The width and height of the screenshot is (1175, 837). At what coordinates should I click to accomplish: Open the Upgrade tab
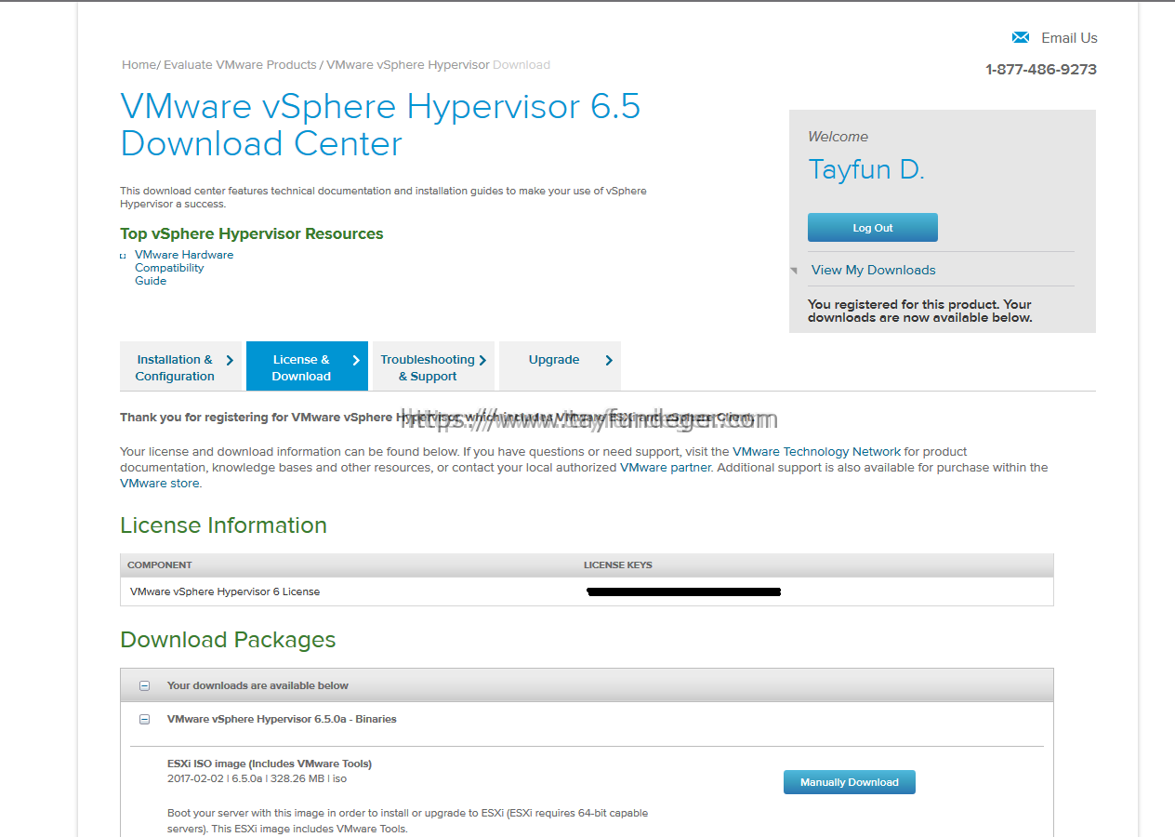(x=560, y=366)
